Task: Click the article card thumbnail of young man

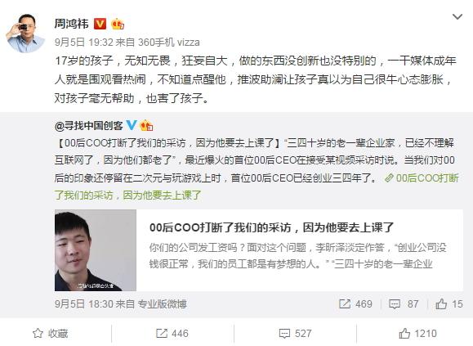Action: point(96,250)
